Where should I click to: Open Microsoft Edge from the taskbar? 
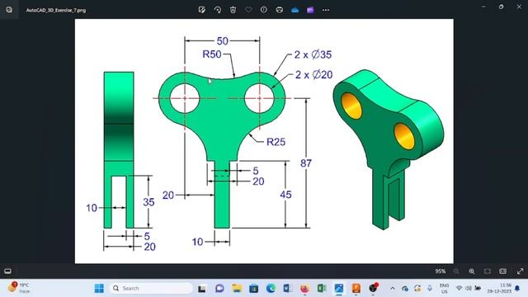point(271,288)
